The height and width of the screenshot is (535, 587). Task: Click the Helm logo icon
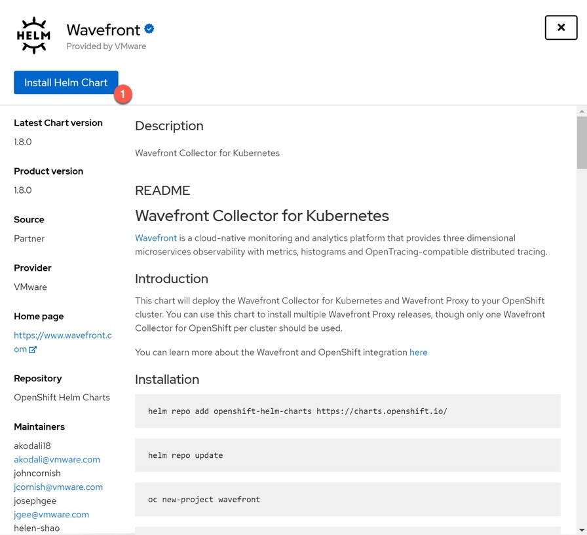[33, 35]
